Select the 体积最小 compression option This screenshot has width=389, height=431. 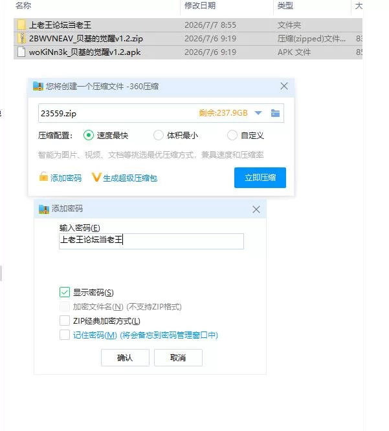159,135
